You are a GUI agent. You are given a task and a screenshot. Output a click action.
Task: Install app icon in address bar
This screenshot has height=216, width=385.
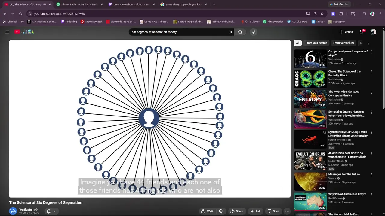point(308,13)
